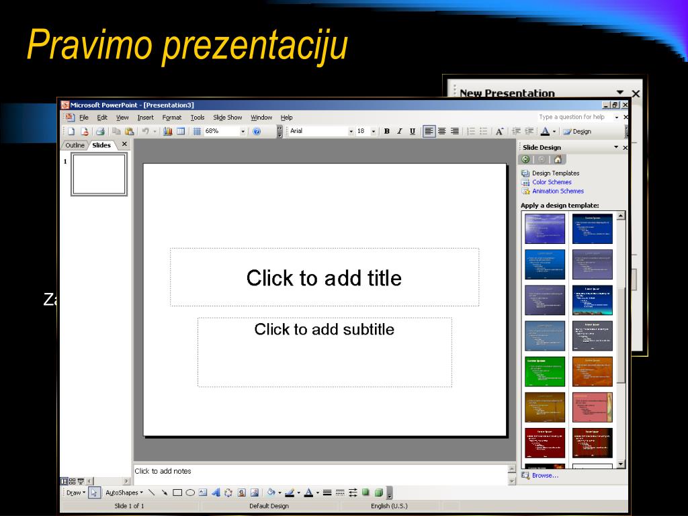Viewport: 688px width, 516px height.
Task: Click Insert Picture icon in drawing toolbar
Action: click(254, 492)
